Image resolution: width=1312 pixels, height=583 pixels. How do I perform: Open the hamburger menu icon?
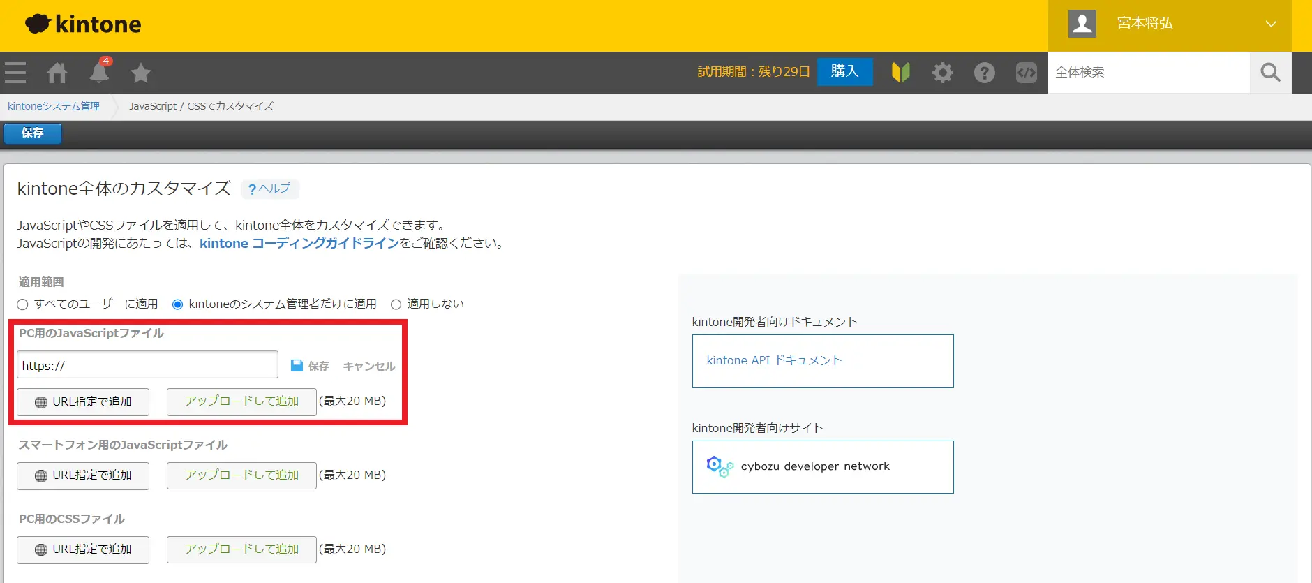(15, 73)
